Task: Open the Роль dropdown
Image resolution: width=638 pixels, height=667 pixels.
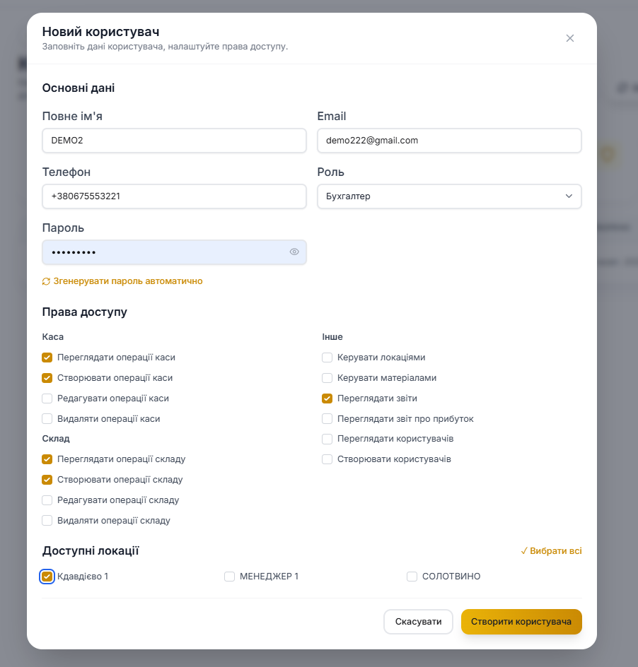Action: point(449,196)
